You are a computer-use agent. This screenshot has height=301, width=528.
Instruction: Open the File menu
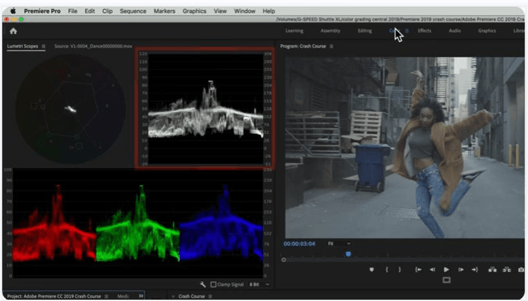[x=73, y=11]
